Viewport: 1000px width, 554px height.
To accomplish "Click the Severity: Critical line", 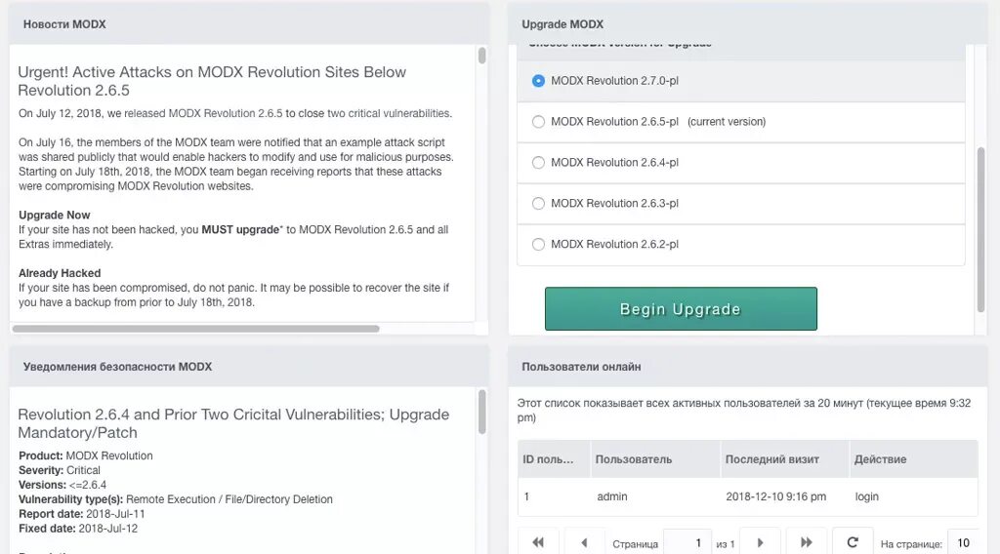I will (x=60, y=470).
